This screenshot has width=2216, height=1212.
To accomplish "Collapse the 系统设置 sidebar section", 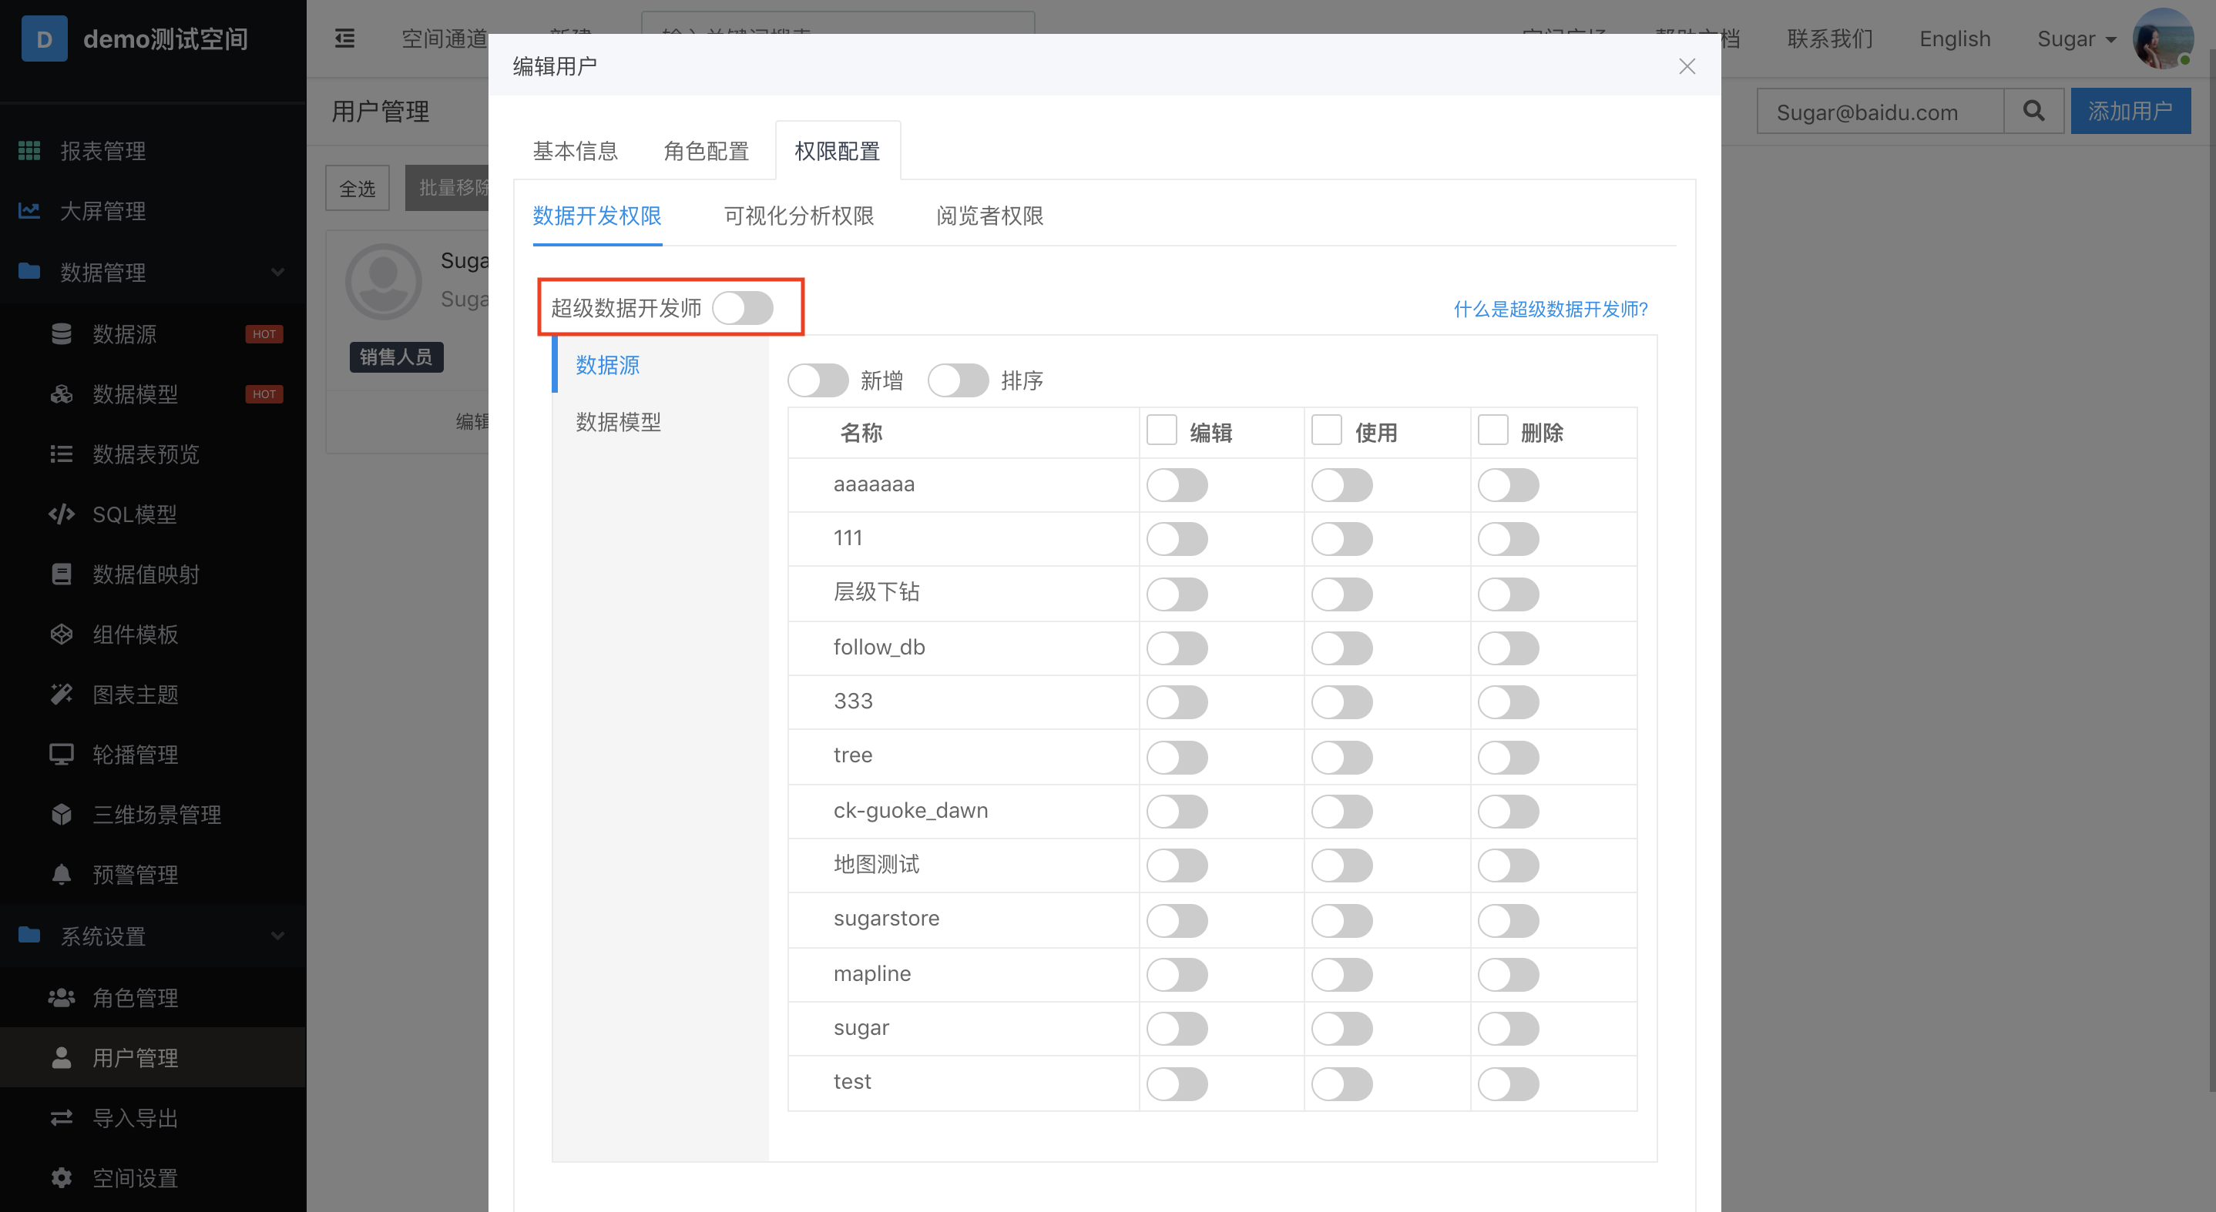I will click(277, 936).
